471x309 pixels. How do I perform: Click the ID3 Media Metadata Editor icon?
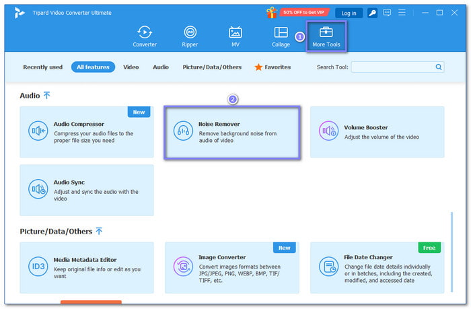coord(38,267)
